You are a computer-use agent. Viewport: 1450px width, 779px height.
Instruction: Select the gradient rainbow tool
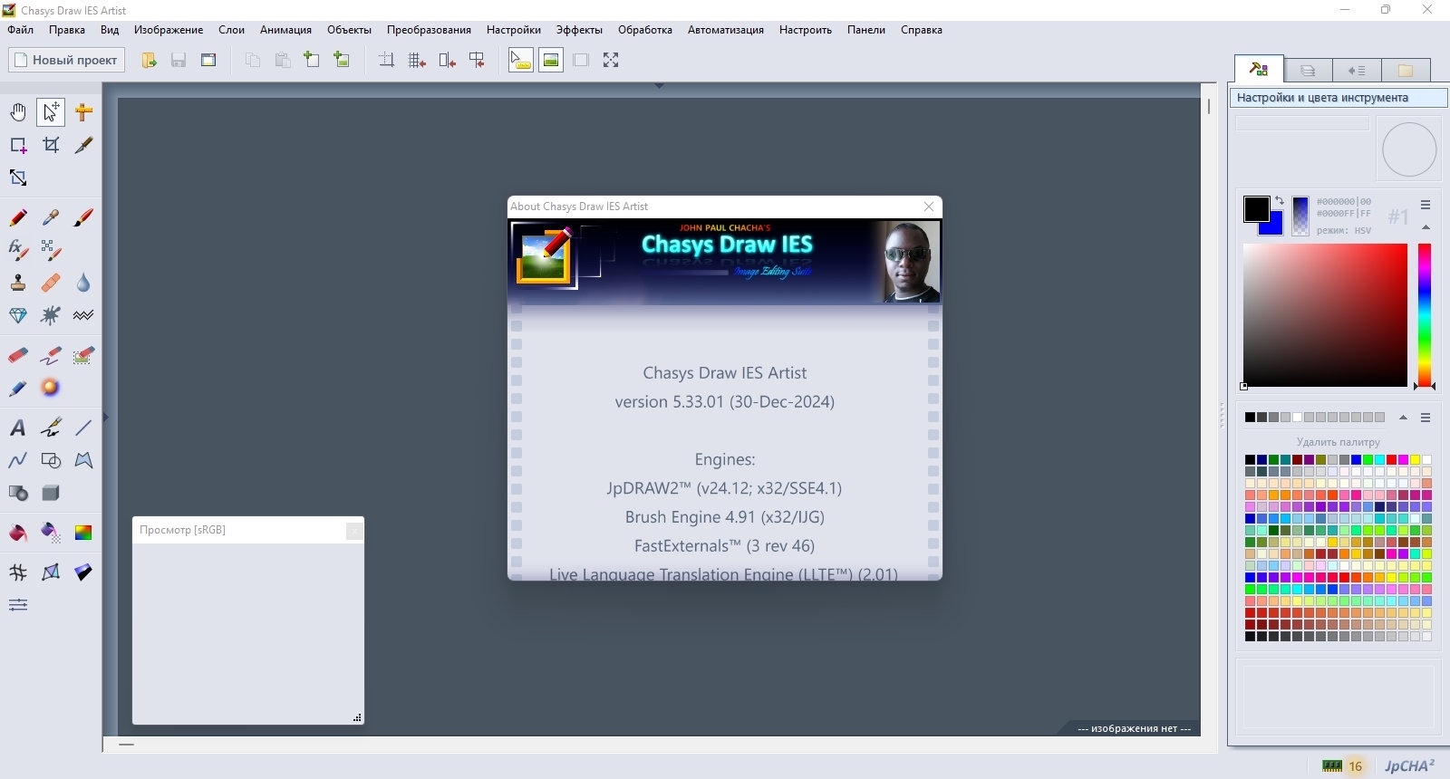[x=83, y=533]
